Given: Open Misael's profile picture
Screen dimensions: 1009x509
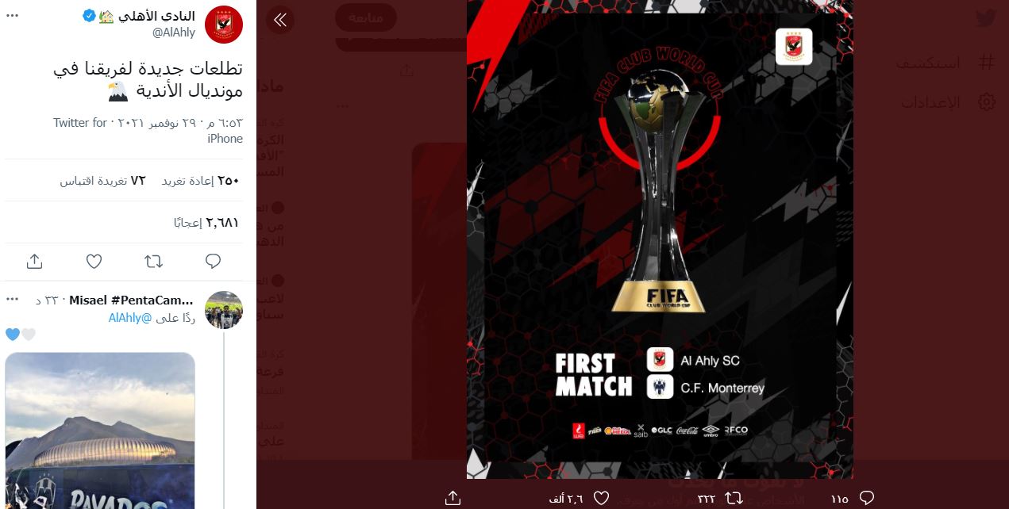Looking at the screenshot, I should coord(224,310).
